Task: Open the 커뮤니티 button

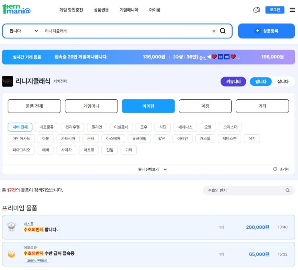Action: [x=233, y=81]
